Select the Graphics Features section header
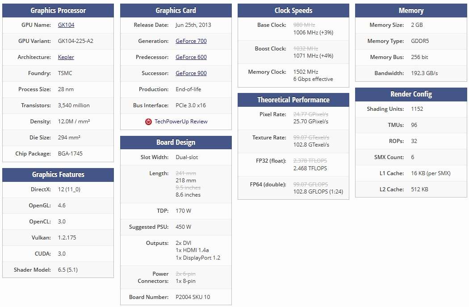Viewport: 469px width, 307px height. [x=58, y=174]
